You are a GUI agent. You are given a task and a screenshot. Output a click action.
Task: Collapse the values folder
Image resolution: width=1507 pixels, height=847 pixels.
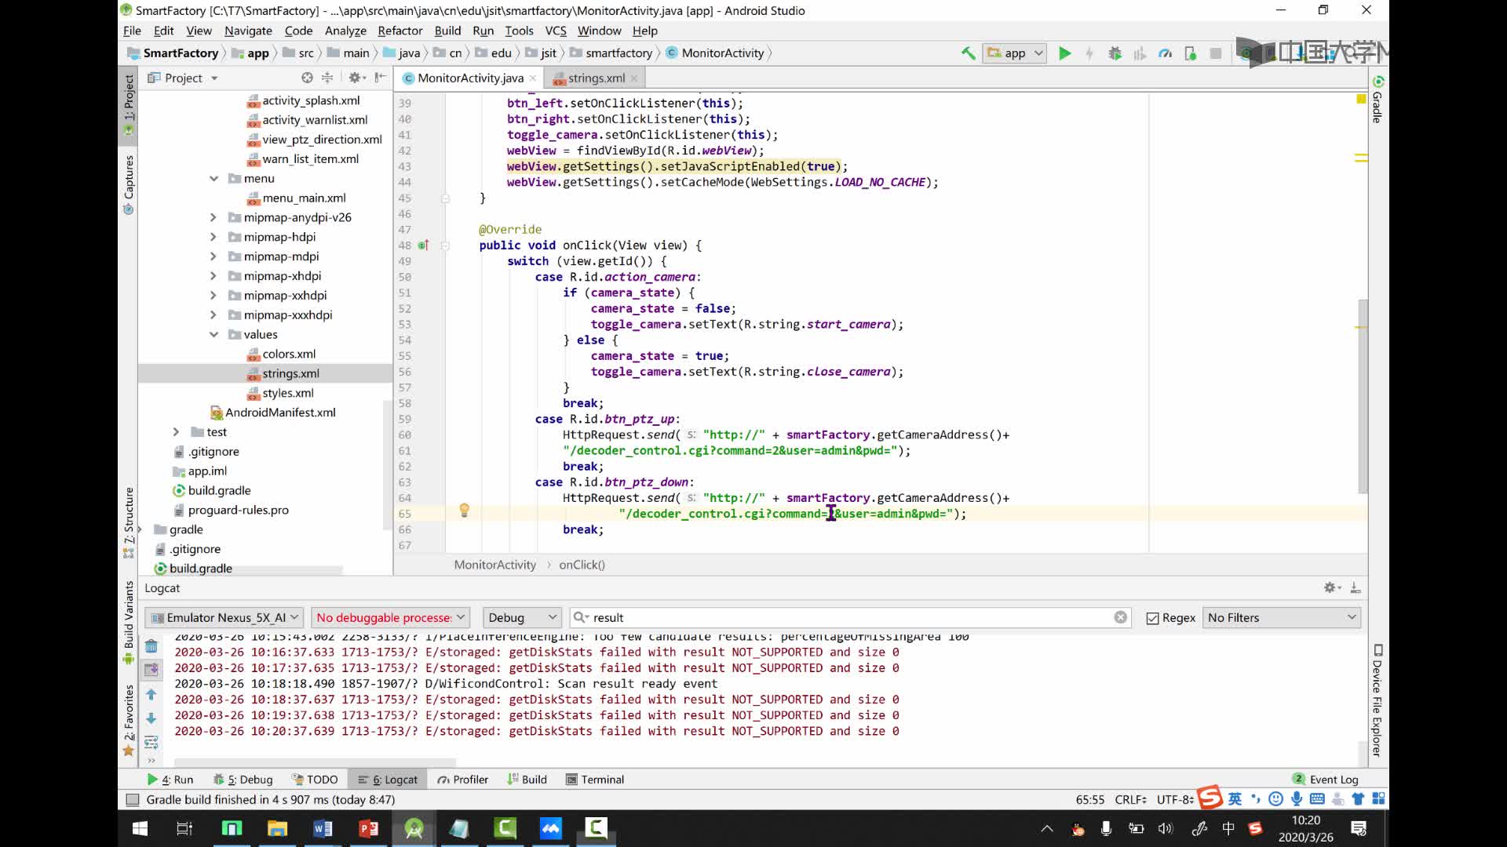click(213, 334)
